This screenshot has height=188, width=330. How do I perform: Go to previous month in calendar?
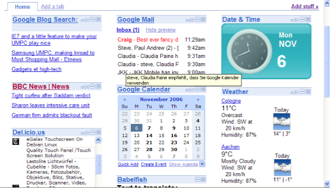(125, 100)
